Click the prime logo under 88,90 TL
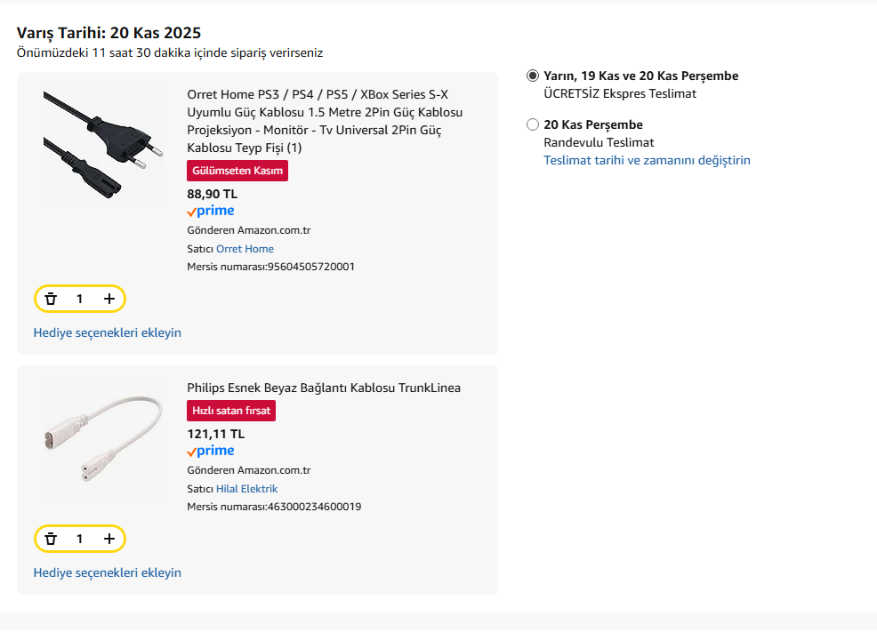Image resolution: width=877 pixels, height=632 pixels. (211, 212)
